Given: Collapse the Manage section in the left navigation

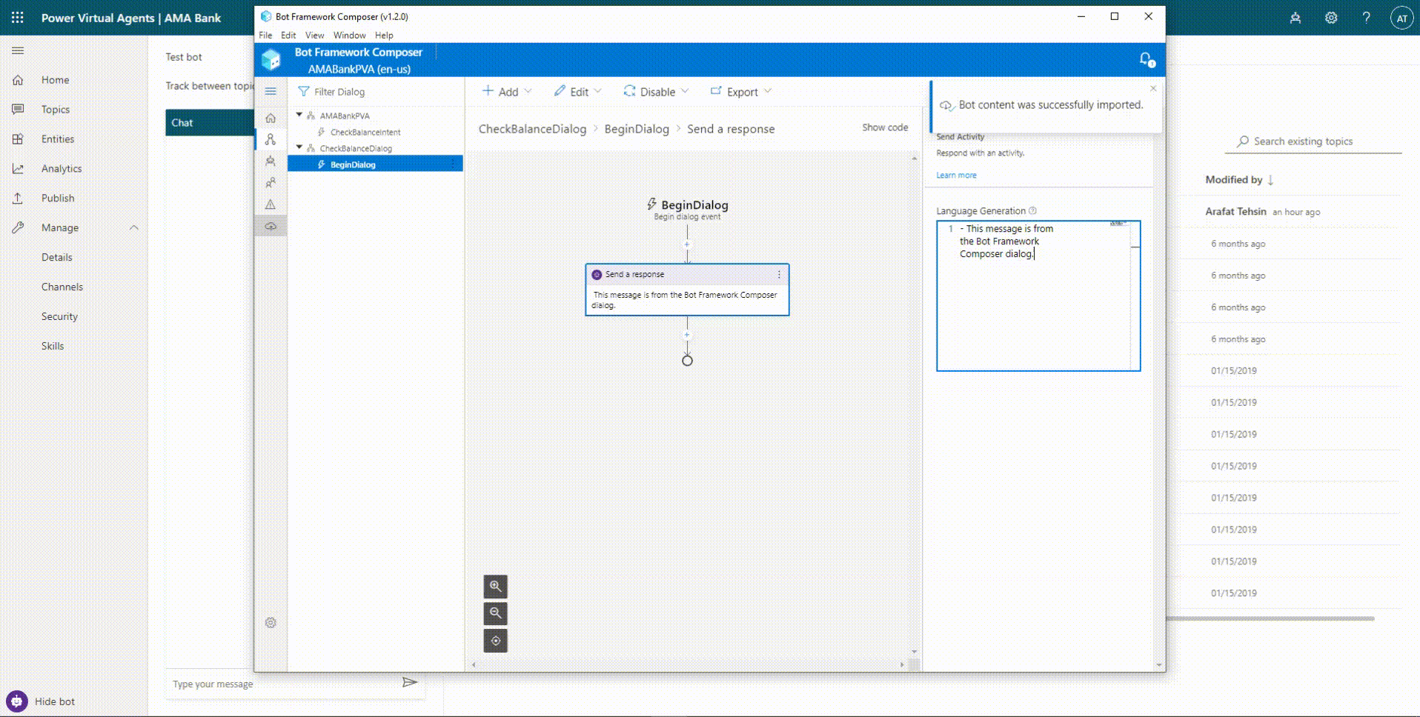Looking at the screenshot, I should point(134,227).
